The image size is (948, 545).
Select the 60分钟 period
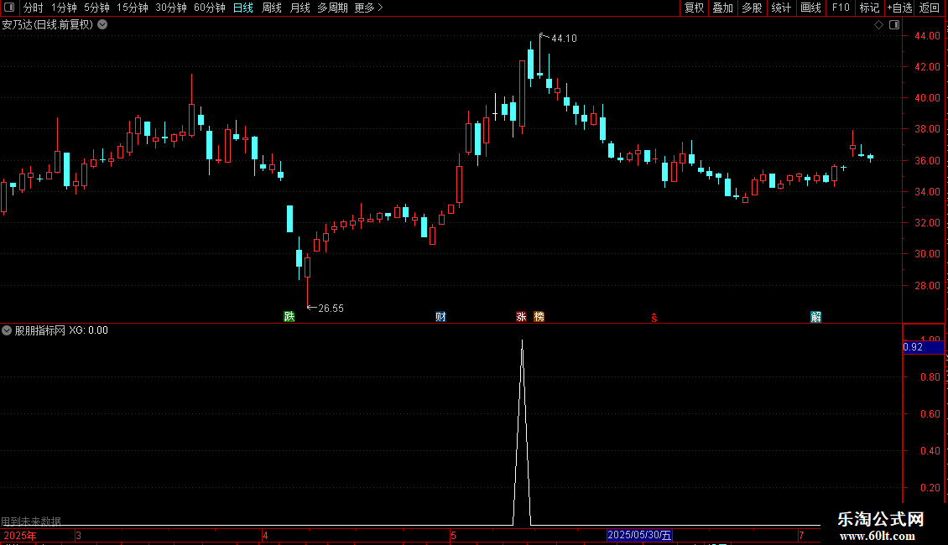pos(210,8)
